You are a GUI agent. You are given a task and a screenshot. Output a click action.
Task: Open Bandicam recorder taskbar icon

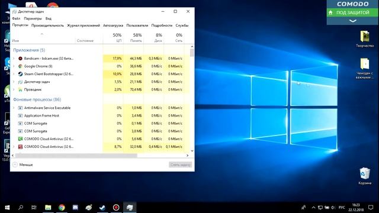[116, 208]
